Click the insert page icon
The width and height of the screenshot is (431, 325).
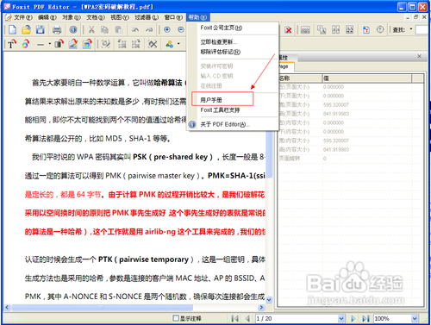tap(366, 29)
